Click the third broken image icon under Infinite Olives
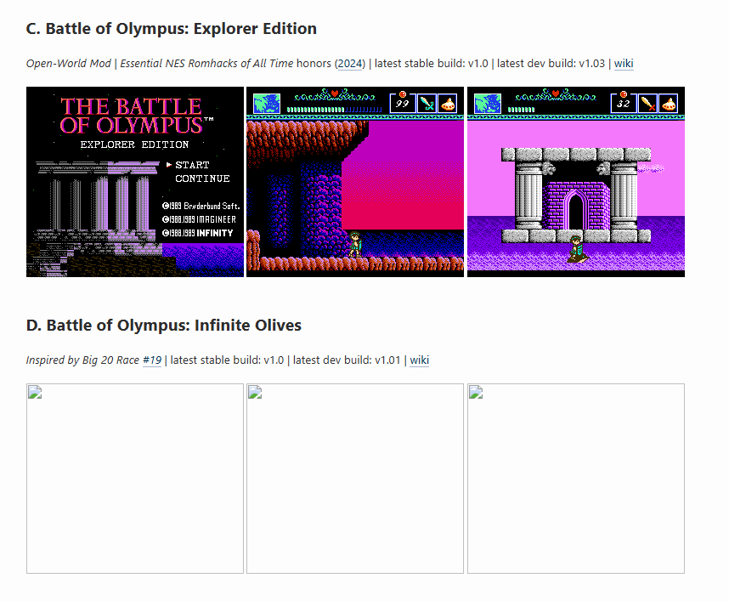This screenshot has width=729, height=601. (476, 392)
